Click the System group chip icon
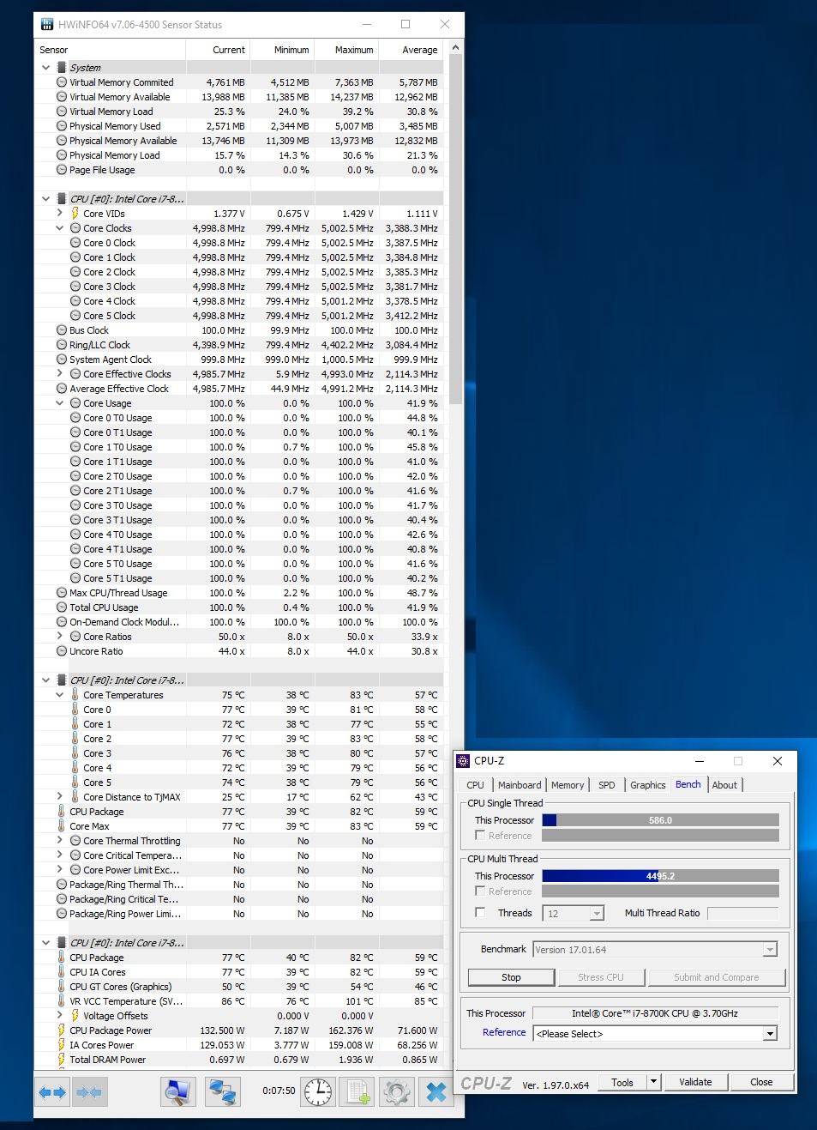The height and width of the screenshot is (1130, 817). tap(61, 67)
